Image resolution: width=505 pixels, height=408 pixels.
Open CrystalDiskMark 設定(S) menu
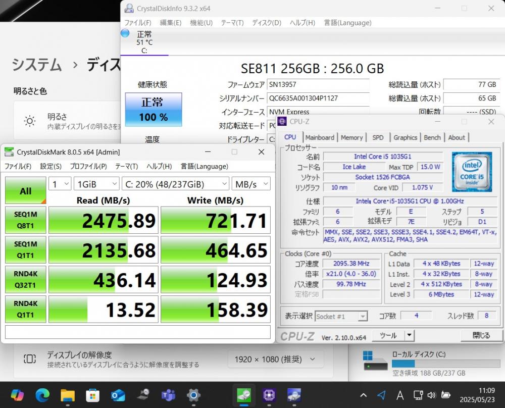51,167
